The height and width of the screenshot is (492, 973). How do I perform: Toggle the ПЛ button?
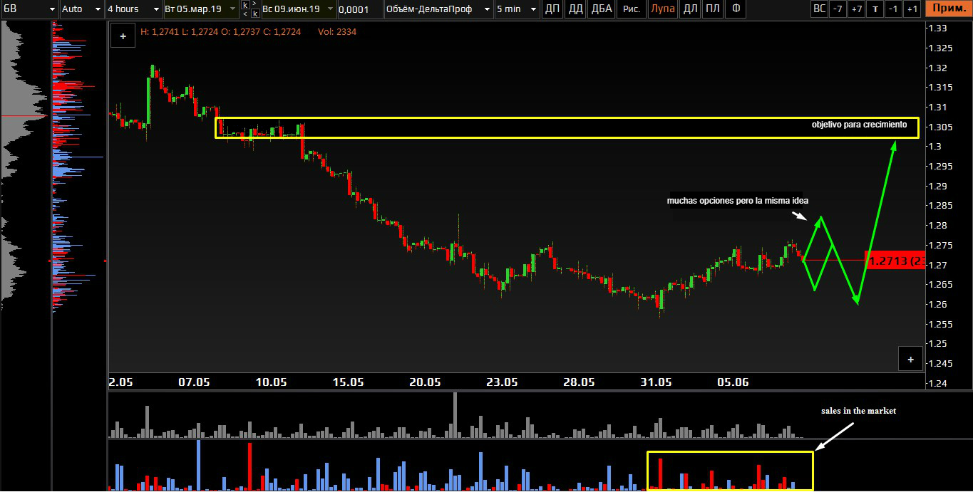point(712,9)
